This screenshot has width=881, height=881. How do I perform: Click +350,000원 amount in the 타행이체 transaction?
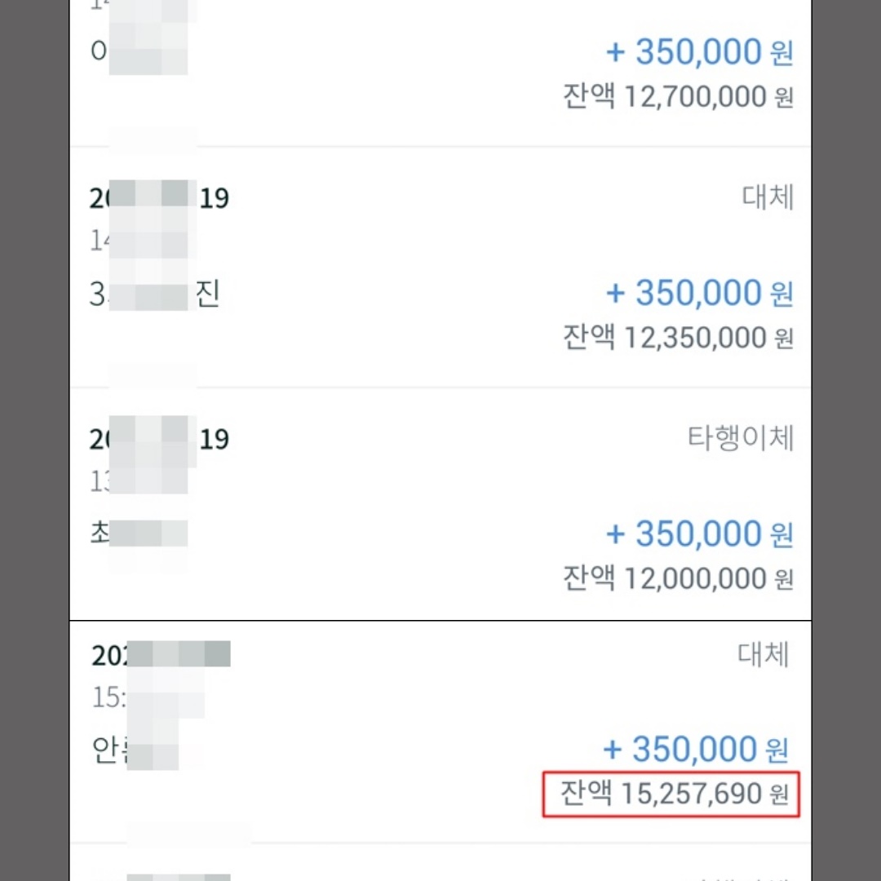coord(700,533)
